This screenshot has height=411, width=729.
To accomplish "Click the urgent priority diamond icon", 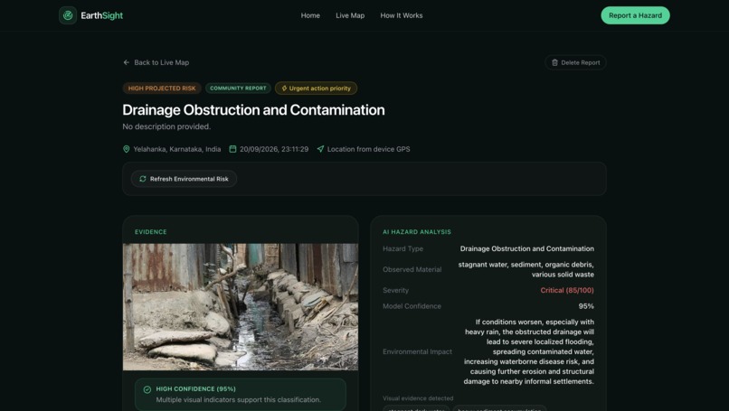I will point(284,89).
